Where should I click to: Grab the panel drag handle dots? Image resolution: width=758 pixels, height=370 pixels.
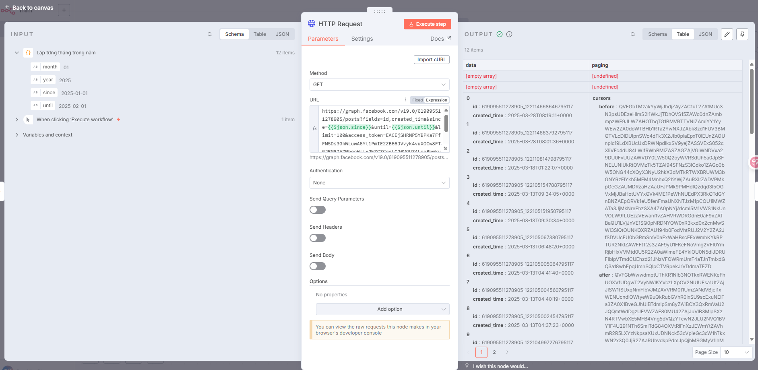pyautogui.click(x=380, y=11)
